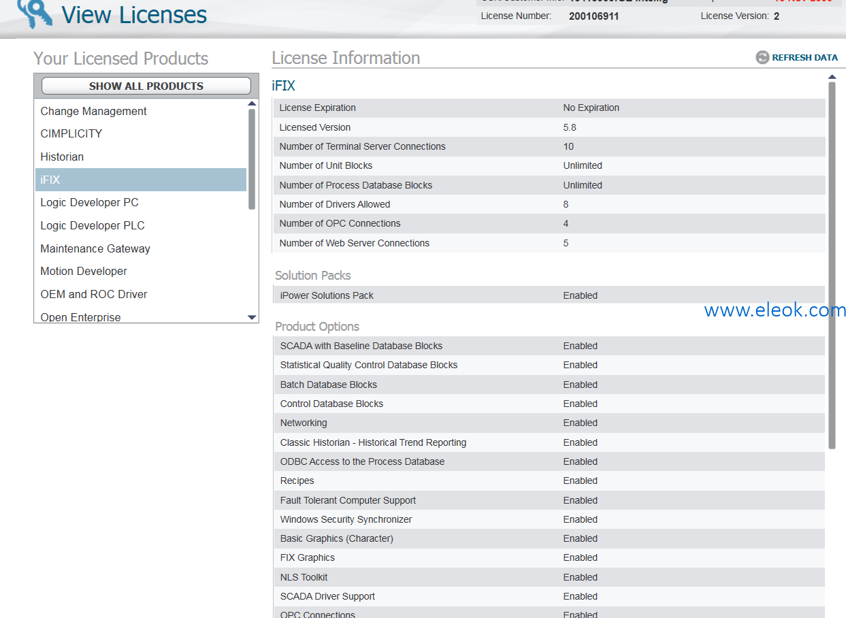This screenshot has height=618, width=846.
Task: Click the SCADA Driver Support row
Action: click(x=549, y=596)
